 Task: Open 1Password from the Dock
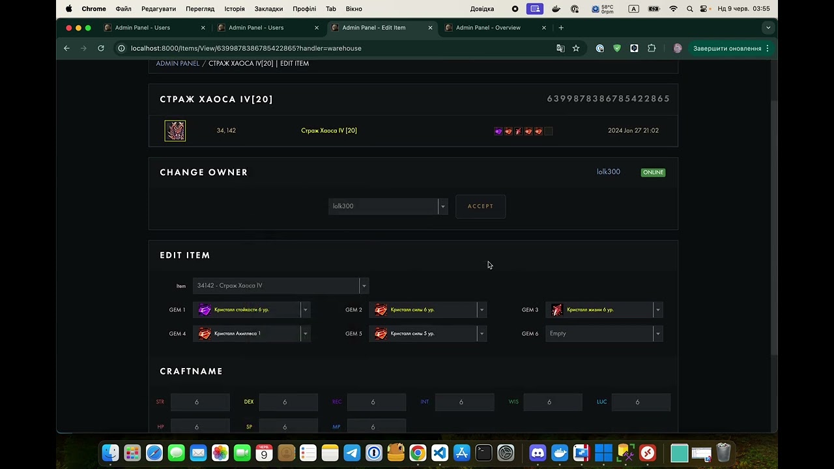tap(373, 453)
